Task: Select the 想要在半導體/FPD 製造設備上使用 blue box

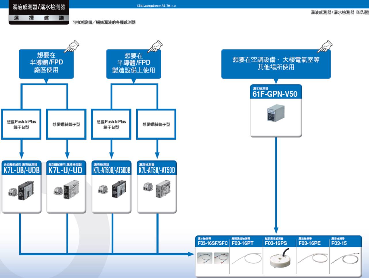Action: click(133, 64)
